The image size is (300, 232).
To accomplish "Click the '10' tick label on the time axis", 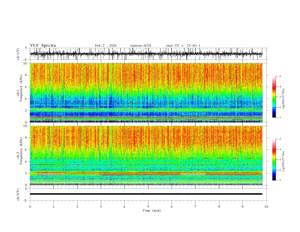I will [x=266, y=207].
